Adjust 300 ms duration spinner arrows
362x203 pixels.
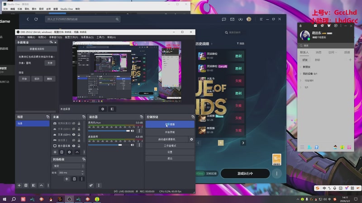pos(82,172)
